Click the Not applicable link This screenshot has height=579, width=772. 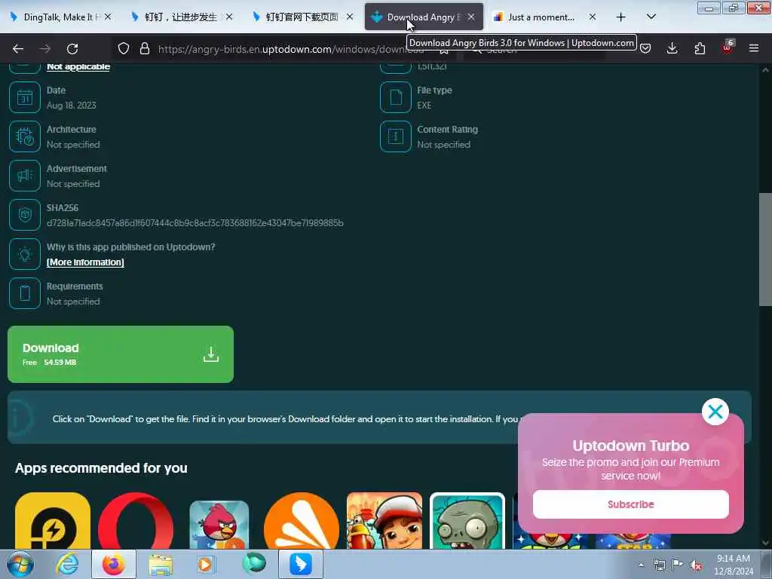pyautogui.click(x=78, y=67)
